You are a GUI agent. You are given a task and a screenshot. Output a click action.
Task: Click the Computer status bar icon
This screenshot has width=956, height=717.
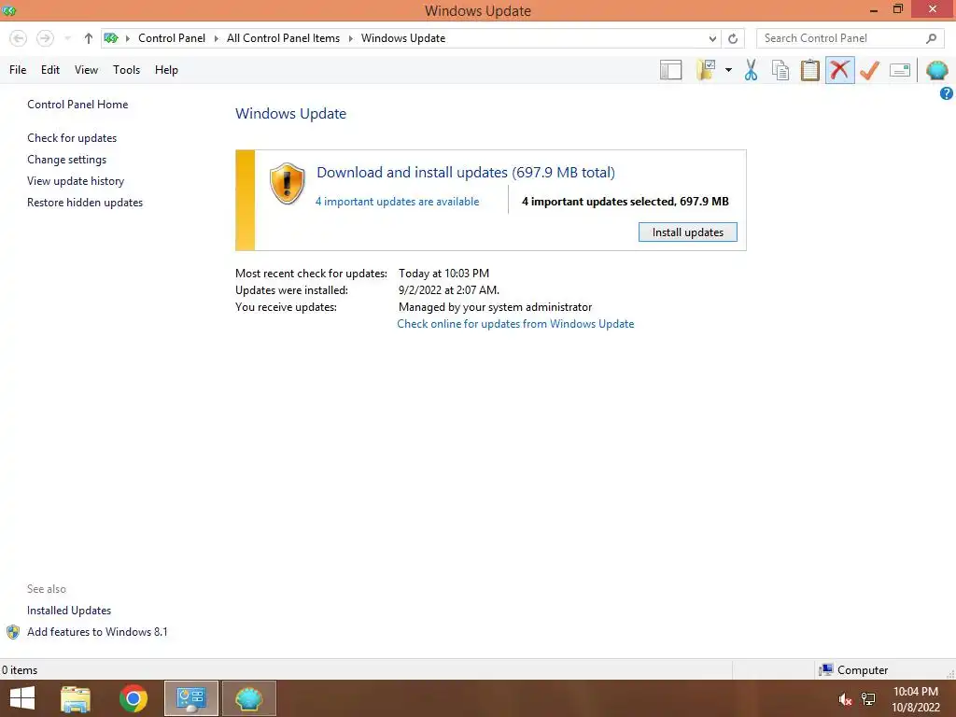(826, 670)
